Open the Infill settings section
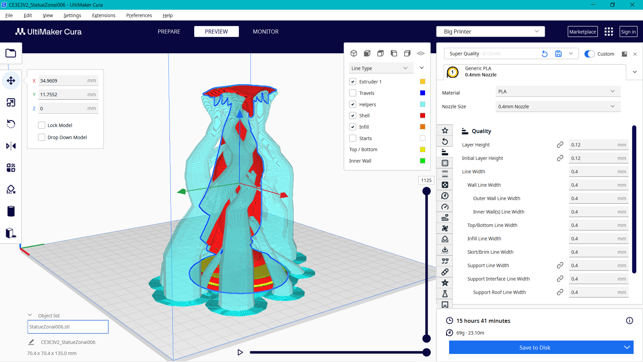The width and height of the screenshot is (643, 362). 445,185
